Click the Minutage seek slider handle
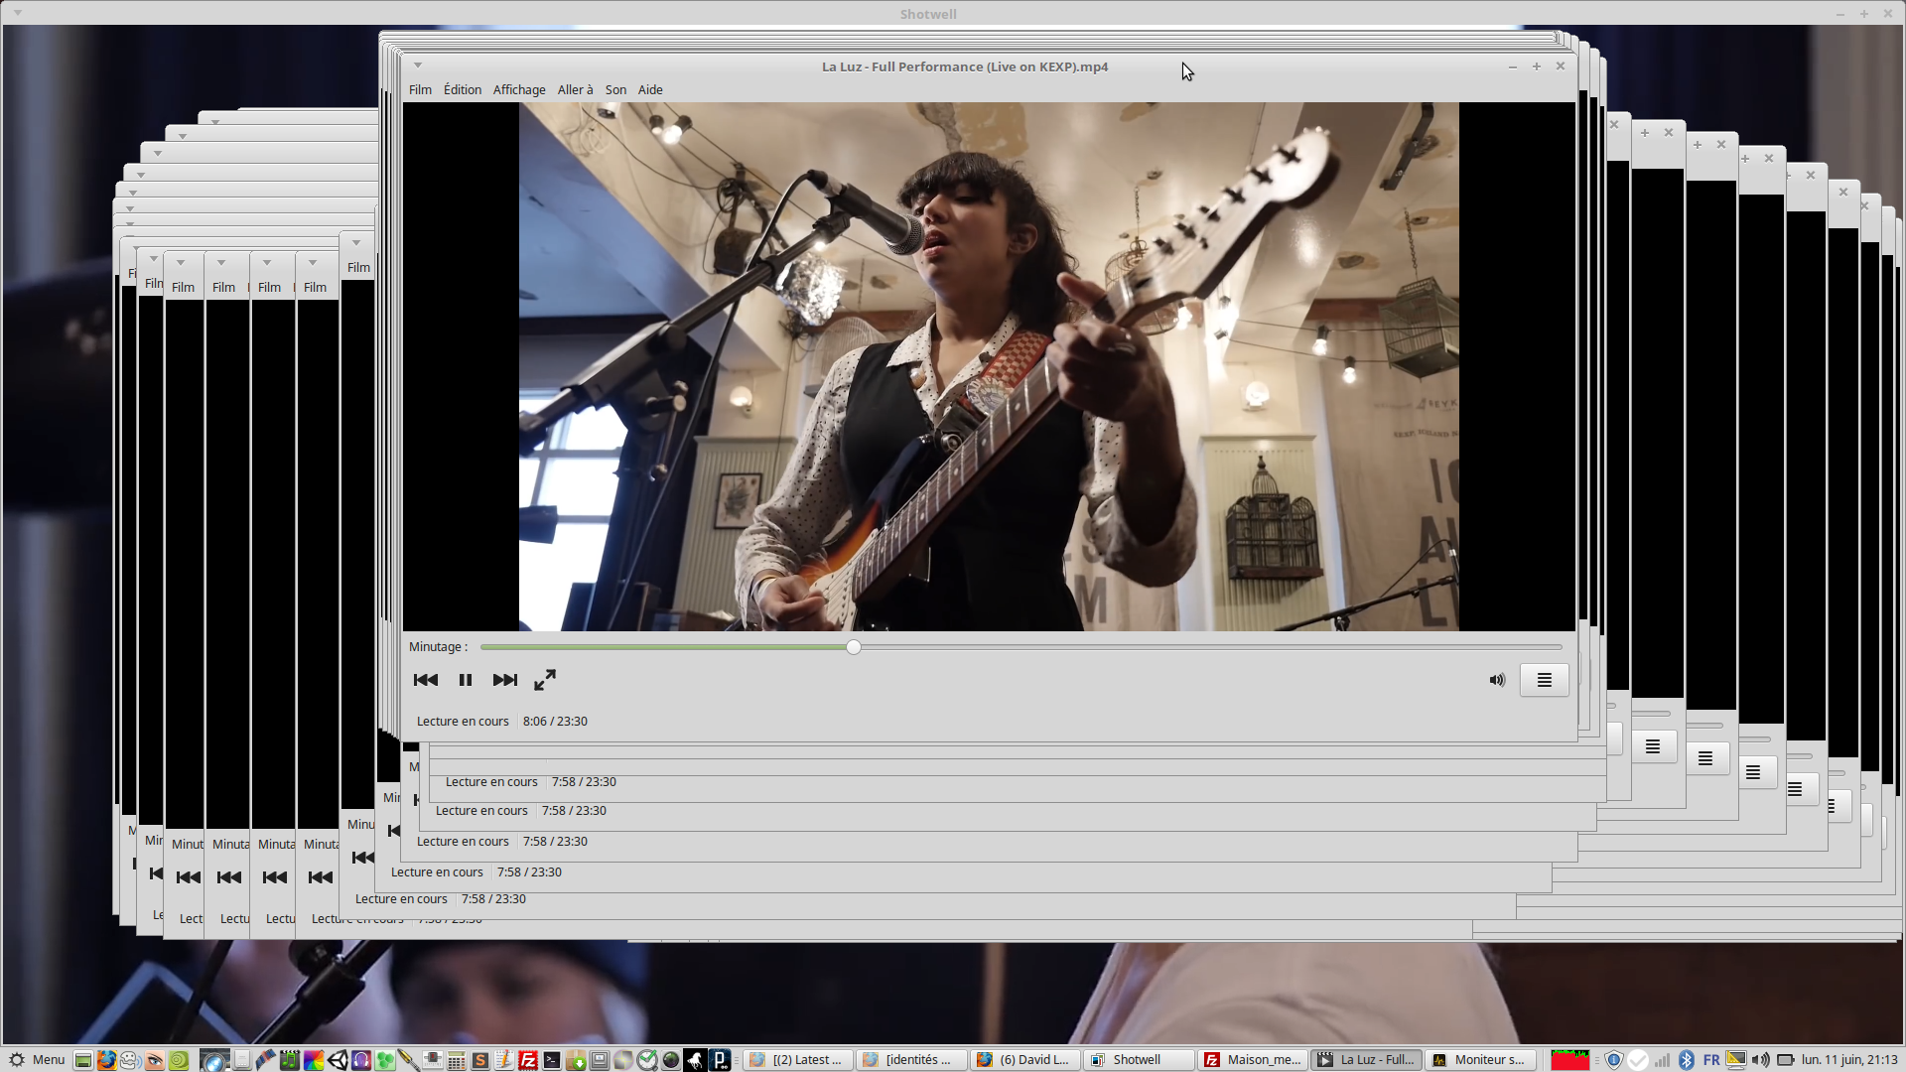The width and height of the screenshot is (1906, 1072). point(854,647)
